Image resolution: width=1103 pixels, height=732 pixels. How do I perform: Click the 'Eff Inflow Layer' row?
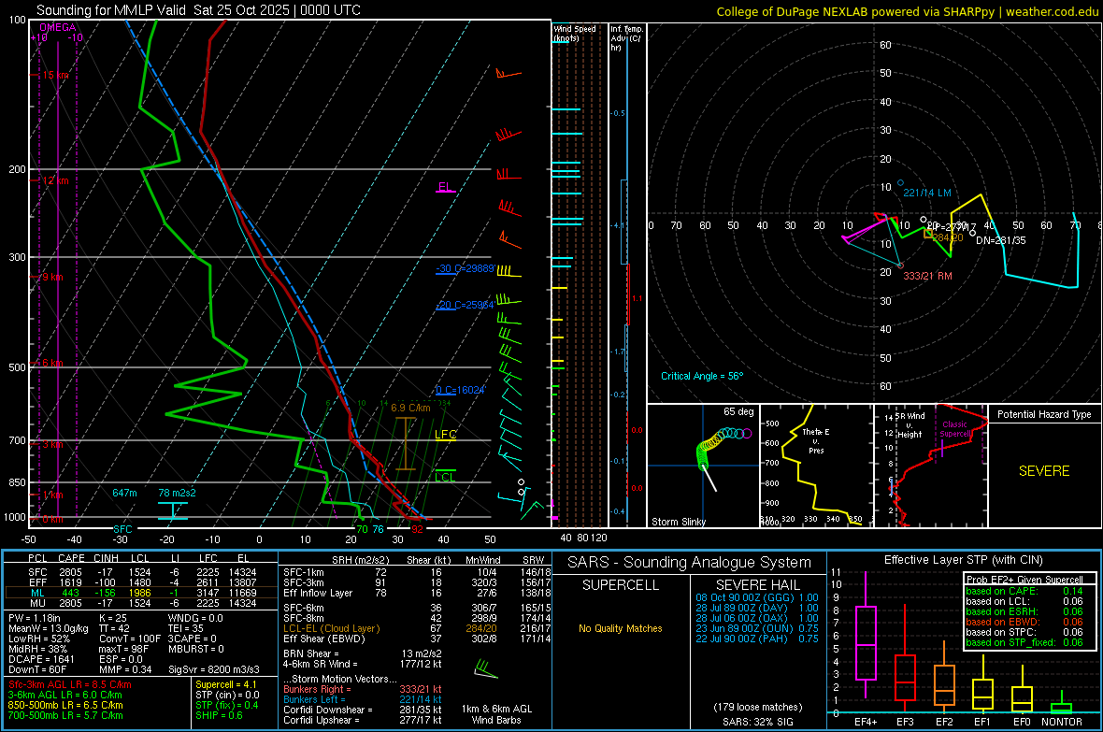click(x=417, y=593)
